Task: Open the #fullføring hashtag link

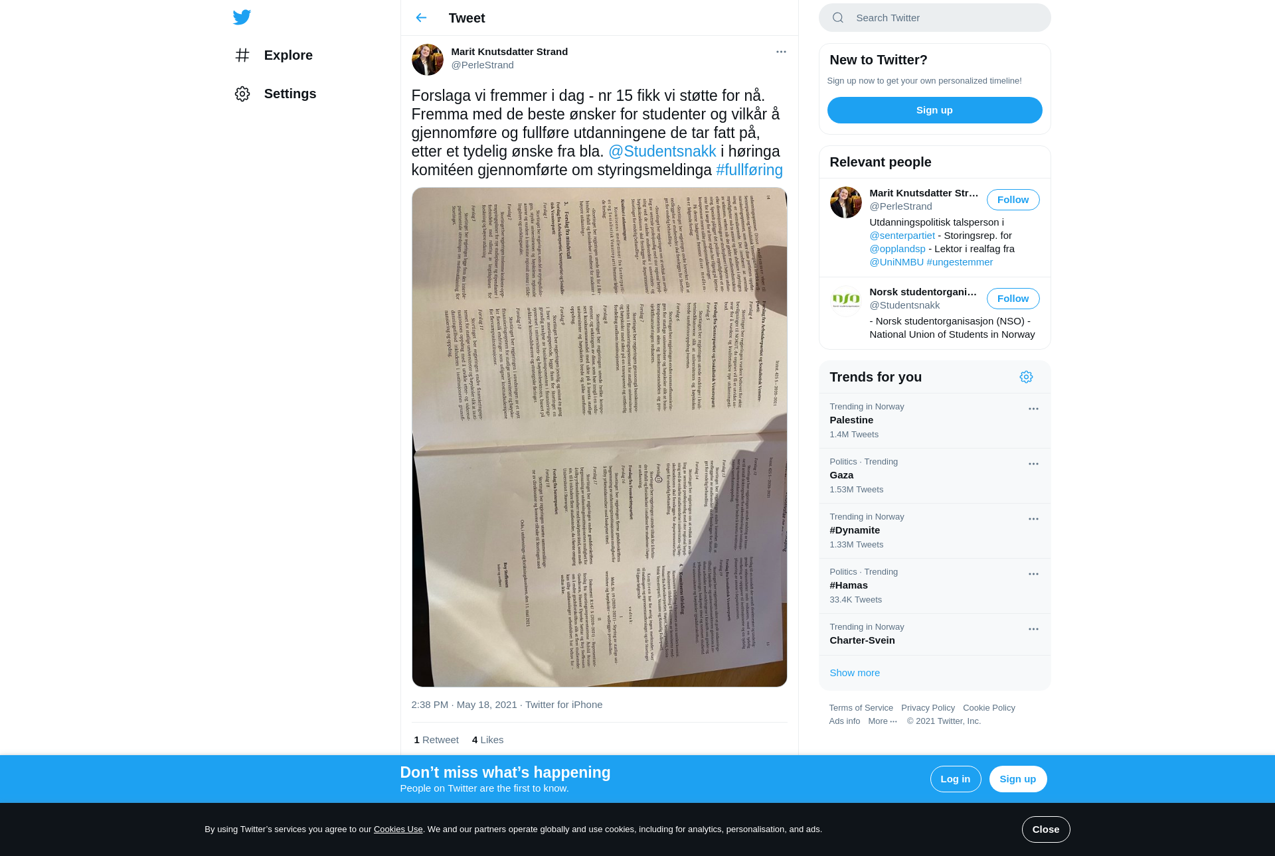Action: click(749, 170)
